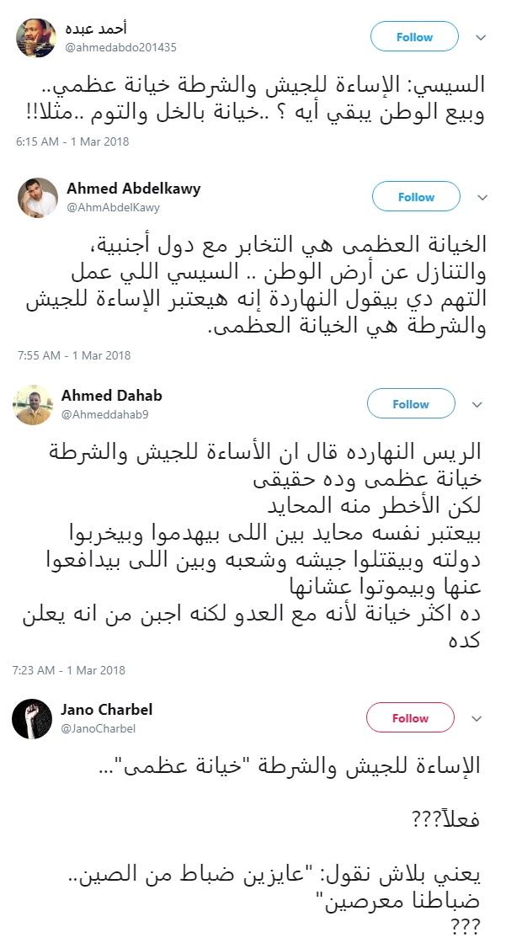Expand chevron menu on Ahmed Dahab's tweet
The image size is (506, 943).
[x=477, y=405]
